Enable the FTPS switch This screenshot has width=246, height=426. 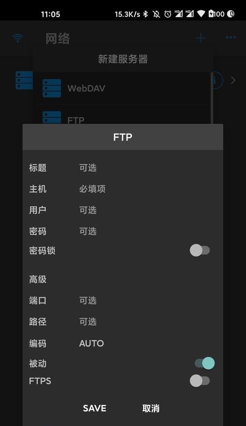[x=200, y=381]
